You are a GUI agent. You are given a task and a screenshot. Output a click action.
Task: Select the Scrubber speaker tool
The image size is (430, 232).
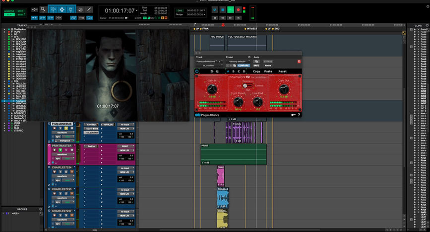pos(81,9)
